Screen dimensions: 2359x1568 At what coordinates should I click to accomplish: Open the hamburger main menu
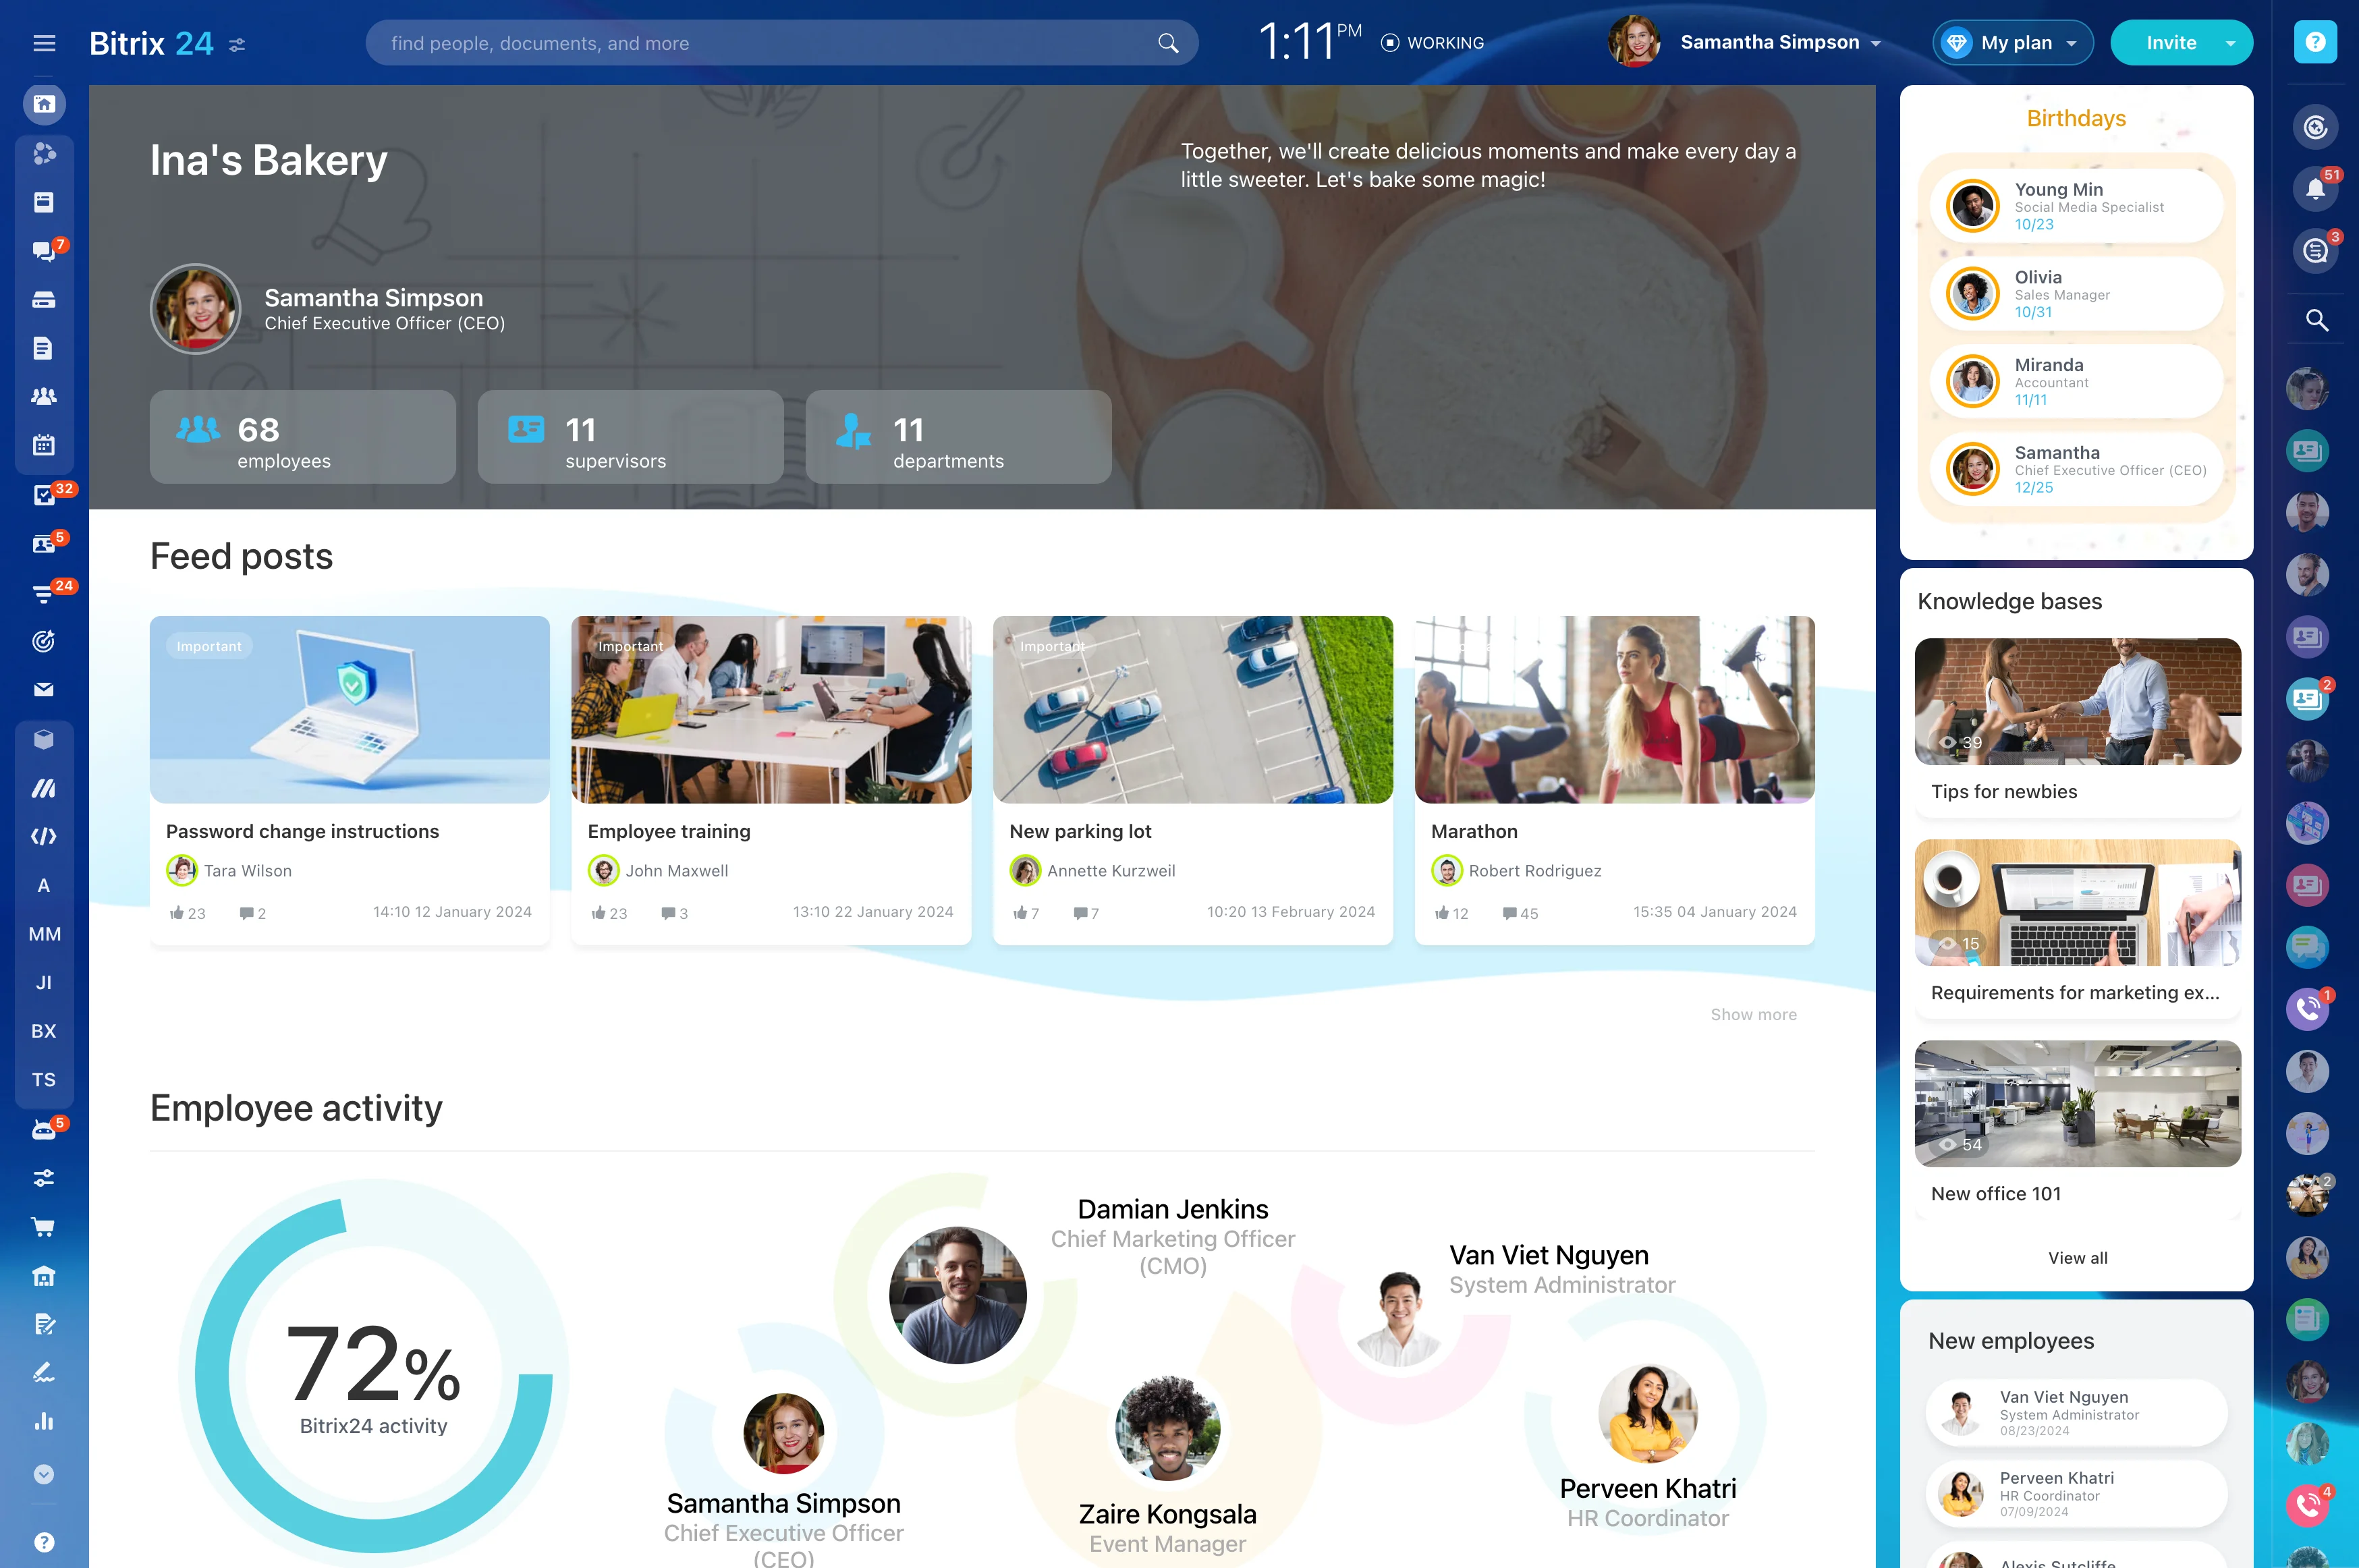tap(44, 43)
